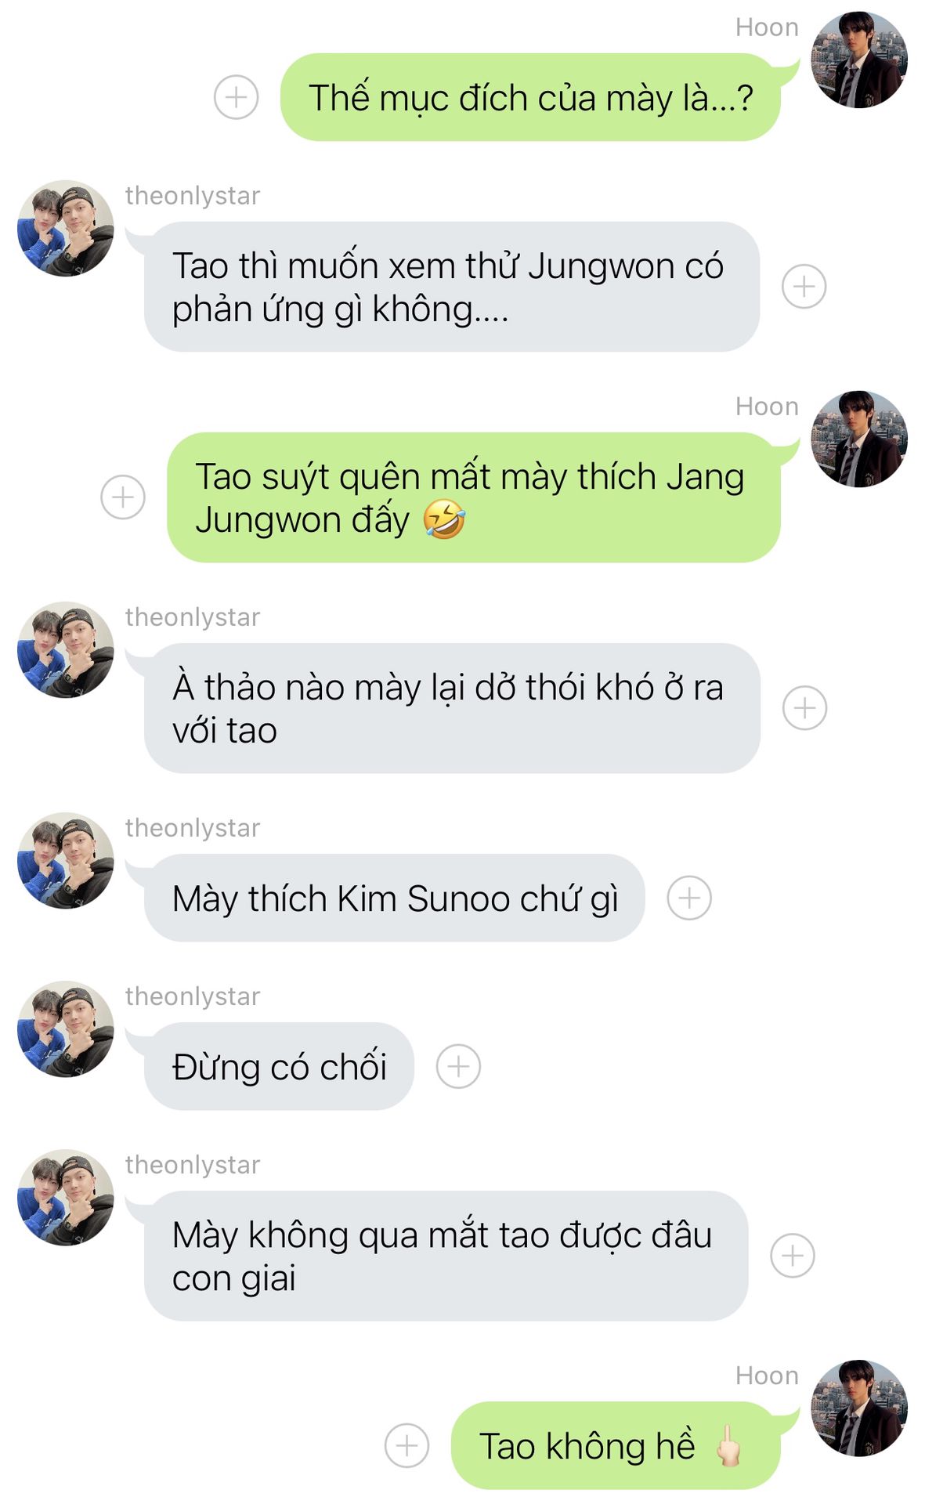Tap plus icon beside "Mày không qua mắt tao" message
Image resolution: width=925 pixels, height=1504 pixels.
[793, 1256]
